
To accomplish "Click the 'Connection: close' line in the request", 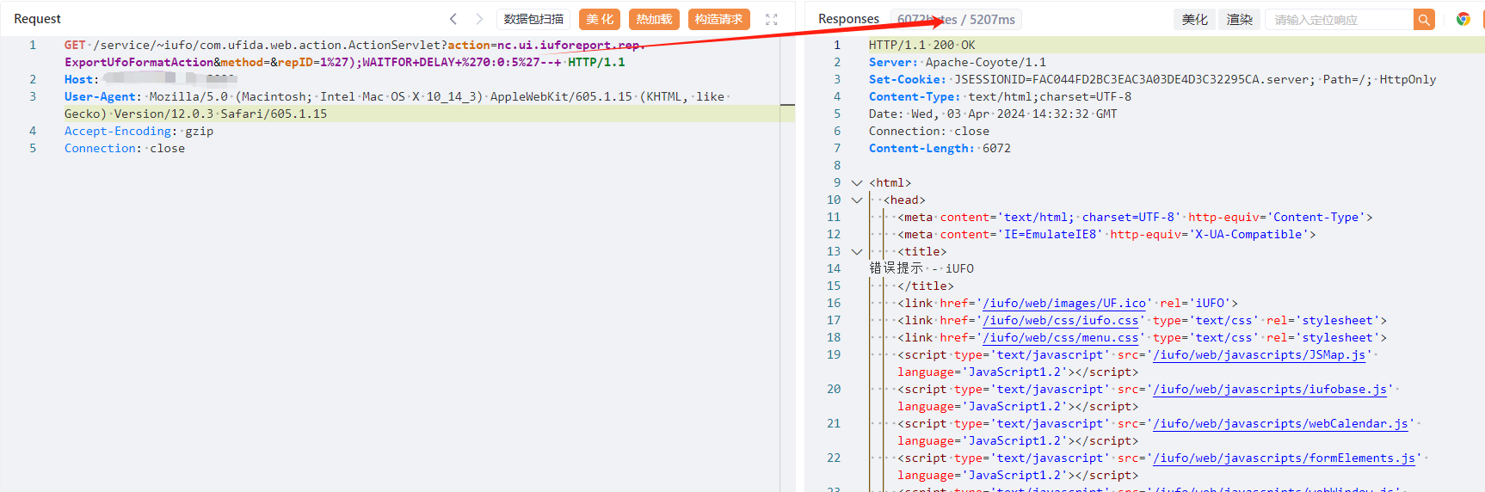I will click(125, 148).
